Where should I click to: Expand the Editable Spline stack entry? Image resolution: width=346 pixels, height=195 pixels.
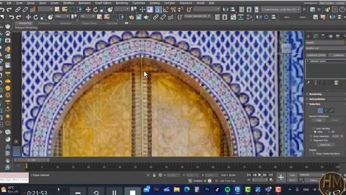pyautogui.click(x=308, y=61)
